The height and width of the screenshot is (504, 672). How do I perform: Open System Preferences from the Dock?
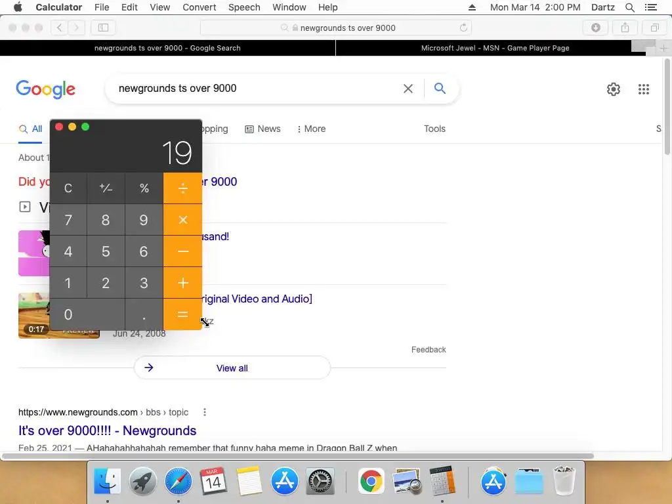point(320,481)
